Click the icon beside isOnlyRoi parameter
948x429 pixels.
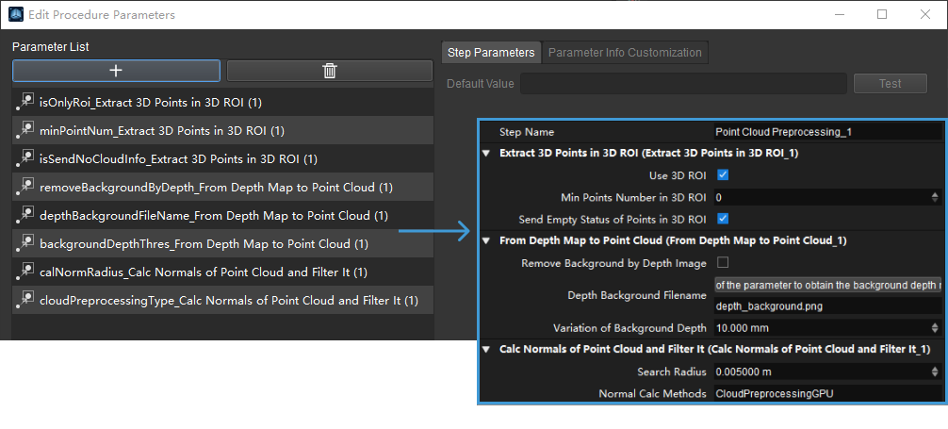tap(25, 102)
